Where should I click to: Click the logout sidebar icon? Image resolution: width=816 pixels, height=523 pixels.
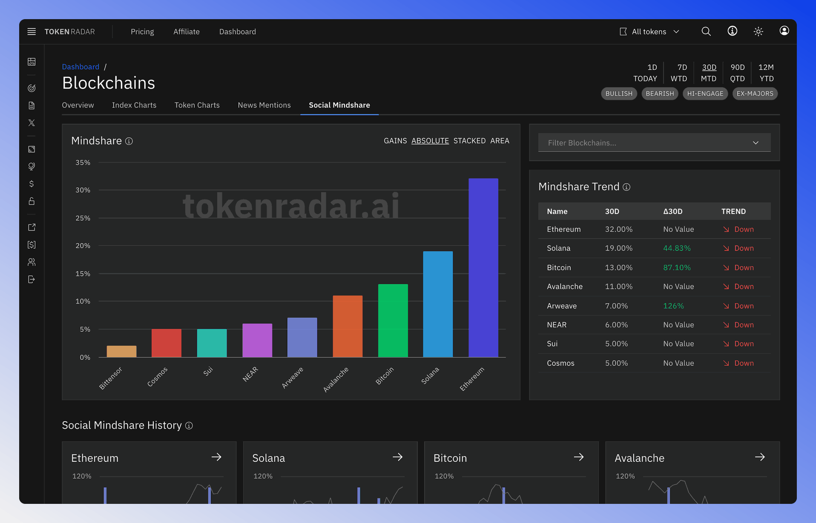(32, 279)
